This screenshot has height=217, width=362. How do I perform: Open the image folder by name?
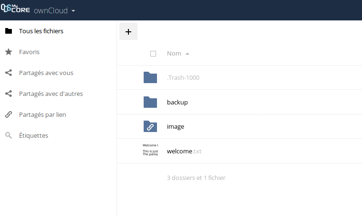176,127
